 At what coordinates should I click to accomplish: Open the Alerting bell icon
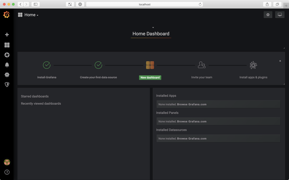(x=7, y=65)
